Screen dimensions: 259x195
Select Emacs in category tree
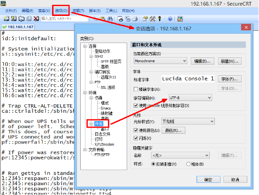point(106,108)
